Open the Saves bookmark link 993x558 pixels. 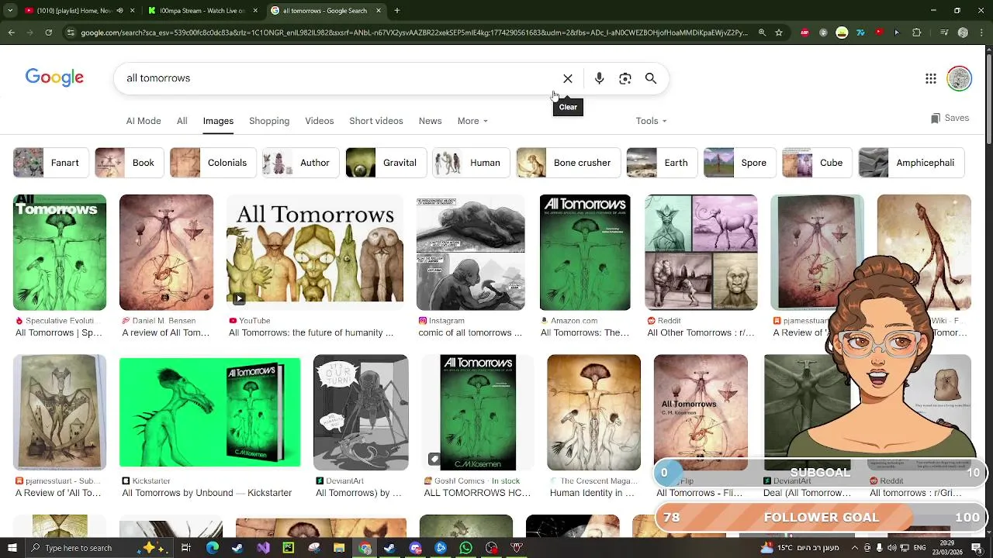[950, 118]
